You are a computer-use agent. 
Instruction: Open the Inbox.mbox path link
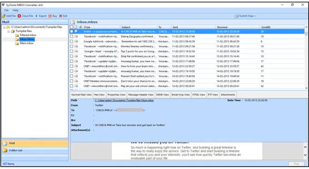(x=124, y=100)
